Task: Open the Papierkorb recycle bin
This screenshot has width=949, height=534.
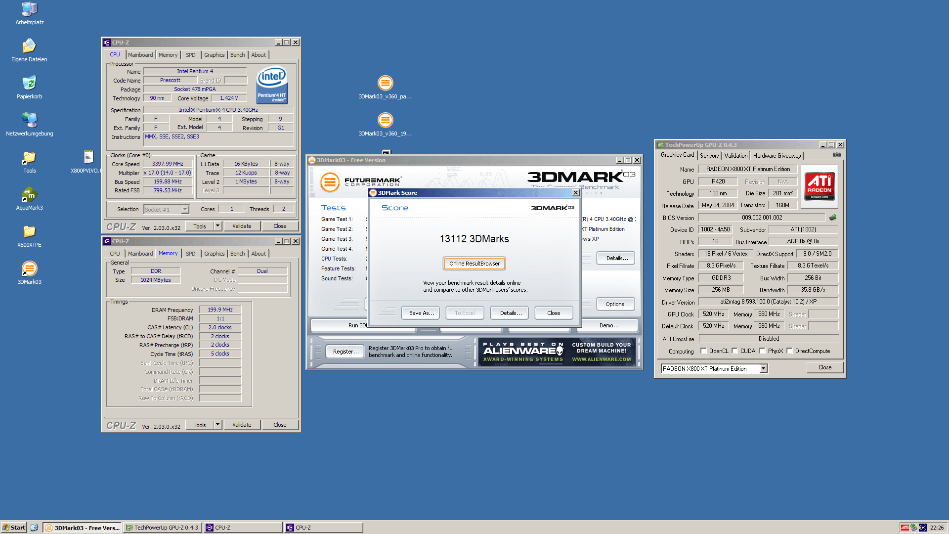Action: pos(29,84)
